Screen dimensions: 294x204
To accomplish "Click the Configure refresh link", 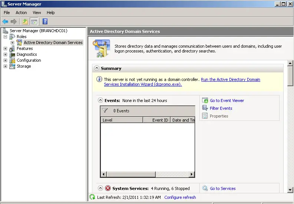I will point(180,197).
